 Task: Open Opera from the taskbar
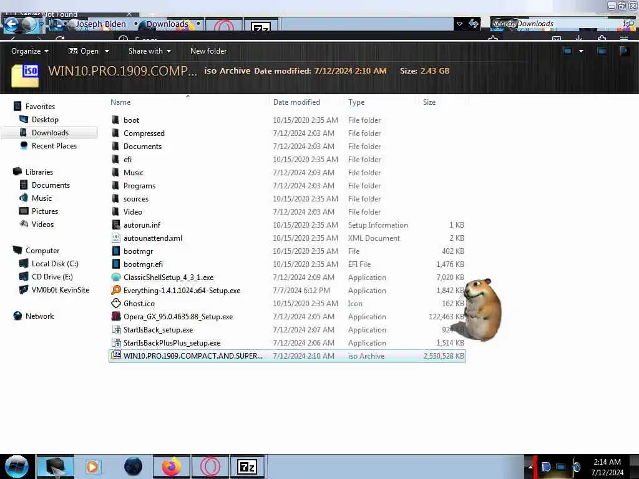coord(210,467)
